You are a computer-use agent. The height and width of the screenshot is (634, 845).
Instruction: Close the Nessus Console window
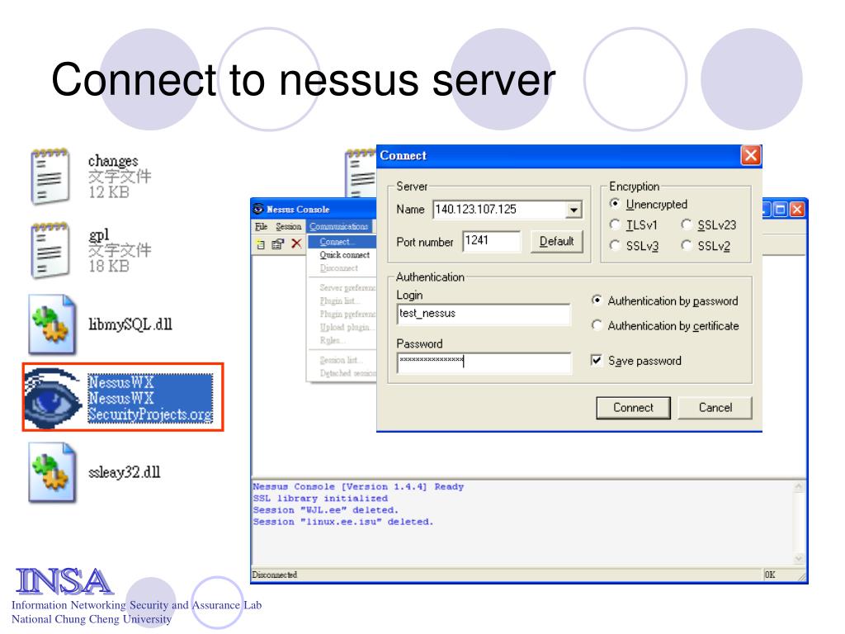coord(798,209)
